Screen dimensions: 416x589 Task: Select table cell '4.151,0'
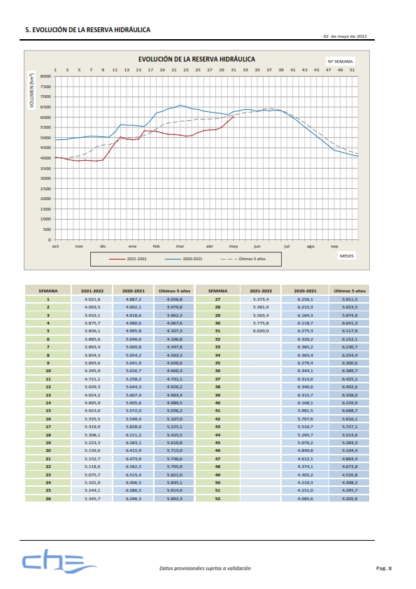(x=306, y=490)
